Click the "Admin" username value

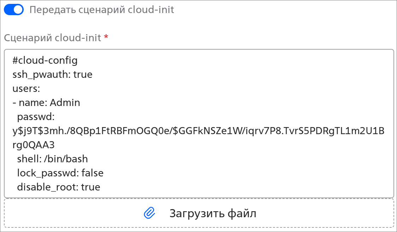click(65, 103)
